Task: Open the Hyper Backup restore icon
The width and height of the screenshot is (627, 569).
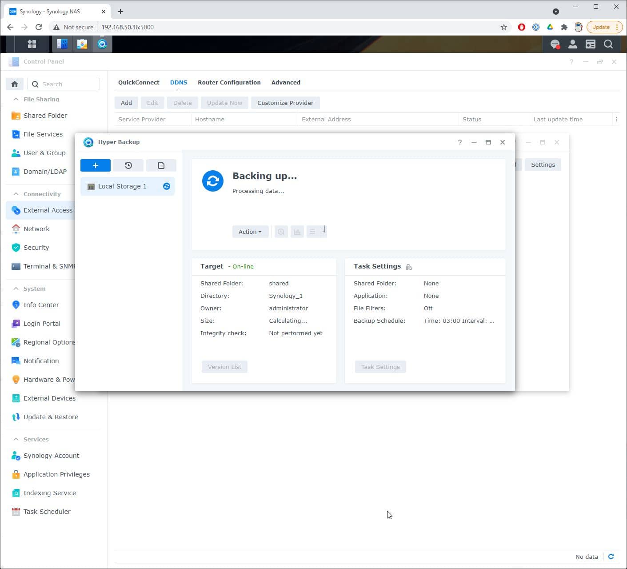Action: tap(128, 165)
